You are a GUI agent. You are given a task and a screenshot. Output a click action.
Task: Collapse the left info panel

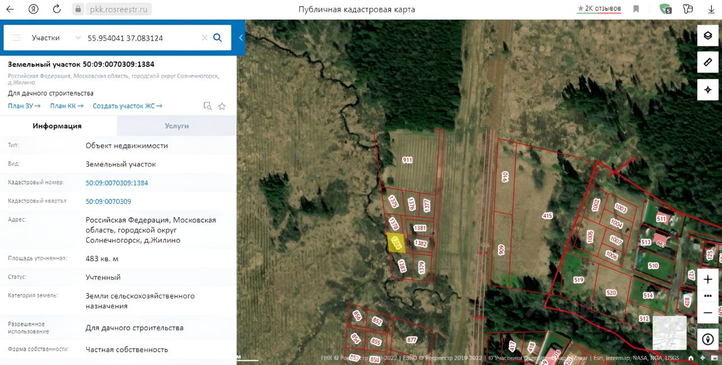coord(241,38)
